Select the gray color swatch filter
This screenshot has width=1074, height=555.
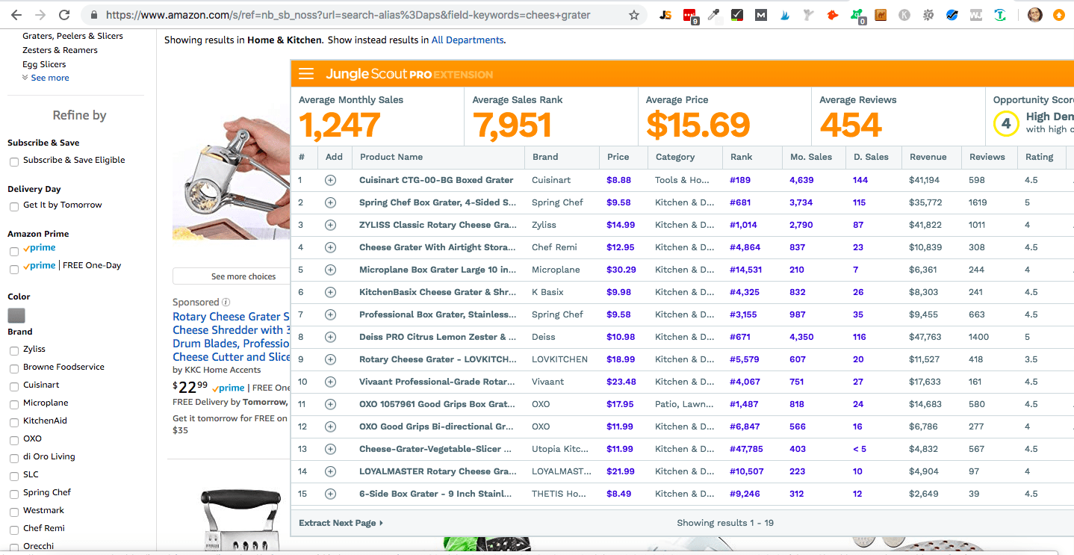16,315
